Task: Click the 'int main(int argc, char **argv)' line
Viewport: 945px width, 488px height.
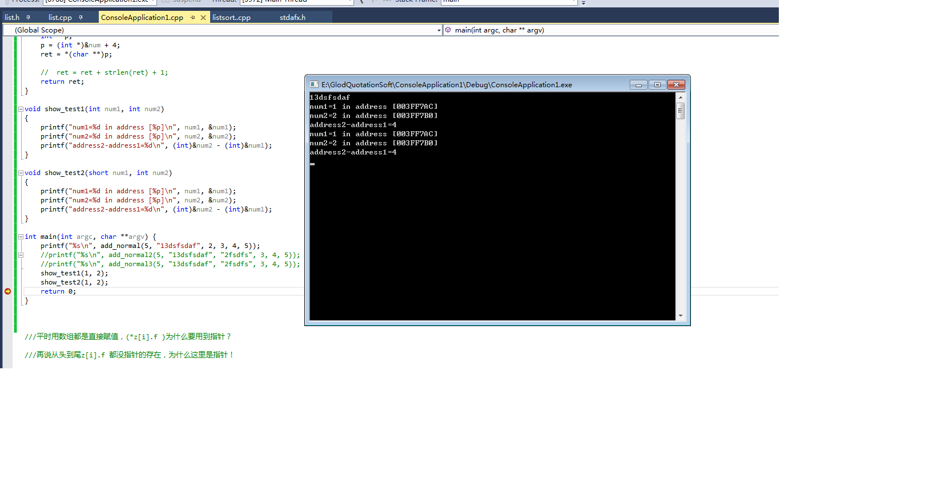Action: click(x=90, y=237)
